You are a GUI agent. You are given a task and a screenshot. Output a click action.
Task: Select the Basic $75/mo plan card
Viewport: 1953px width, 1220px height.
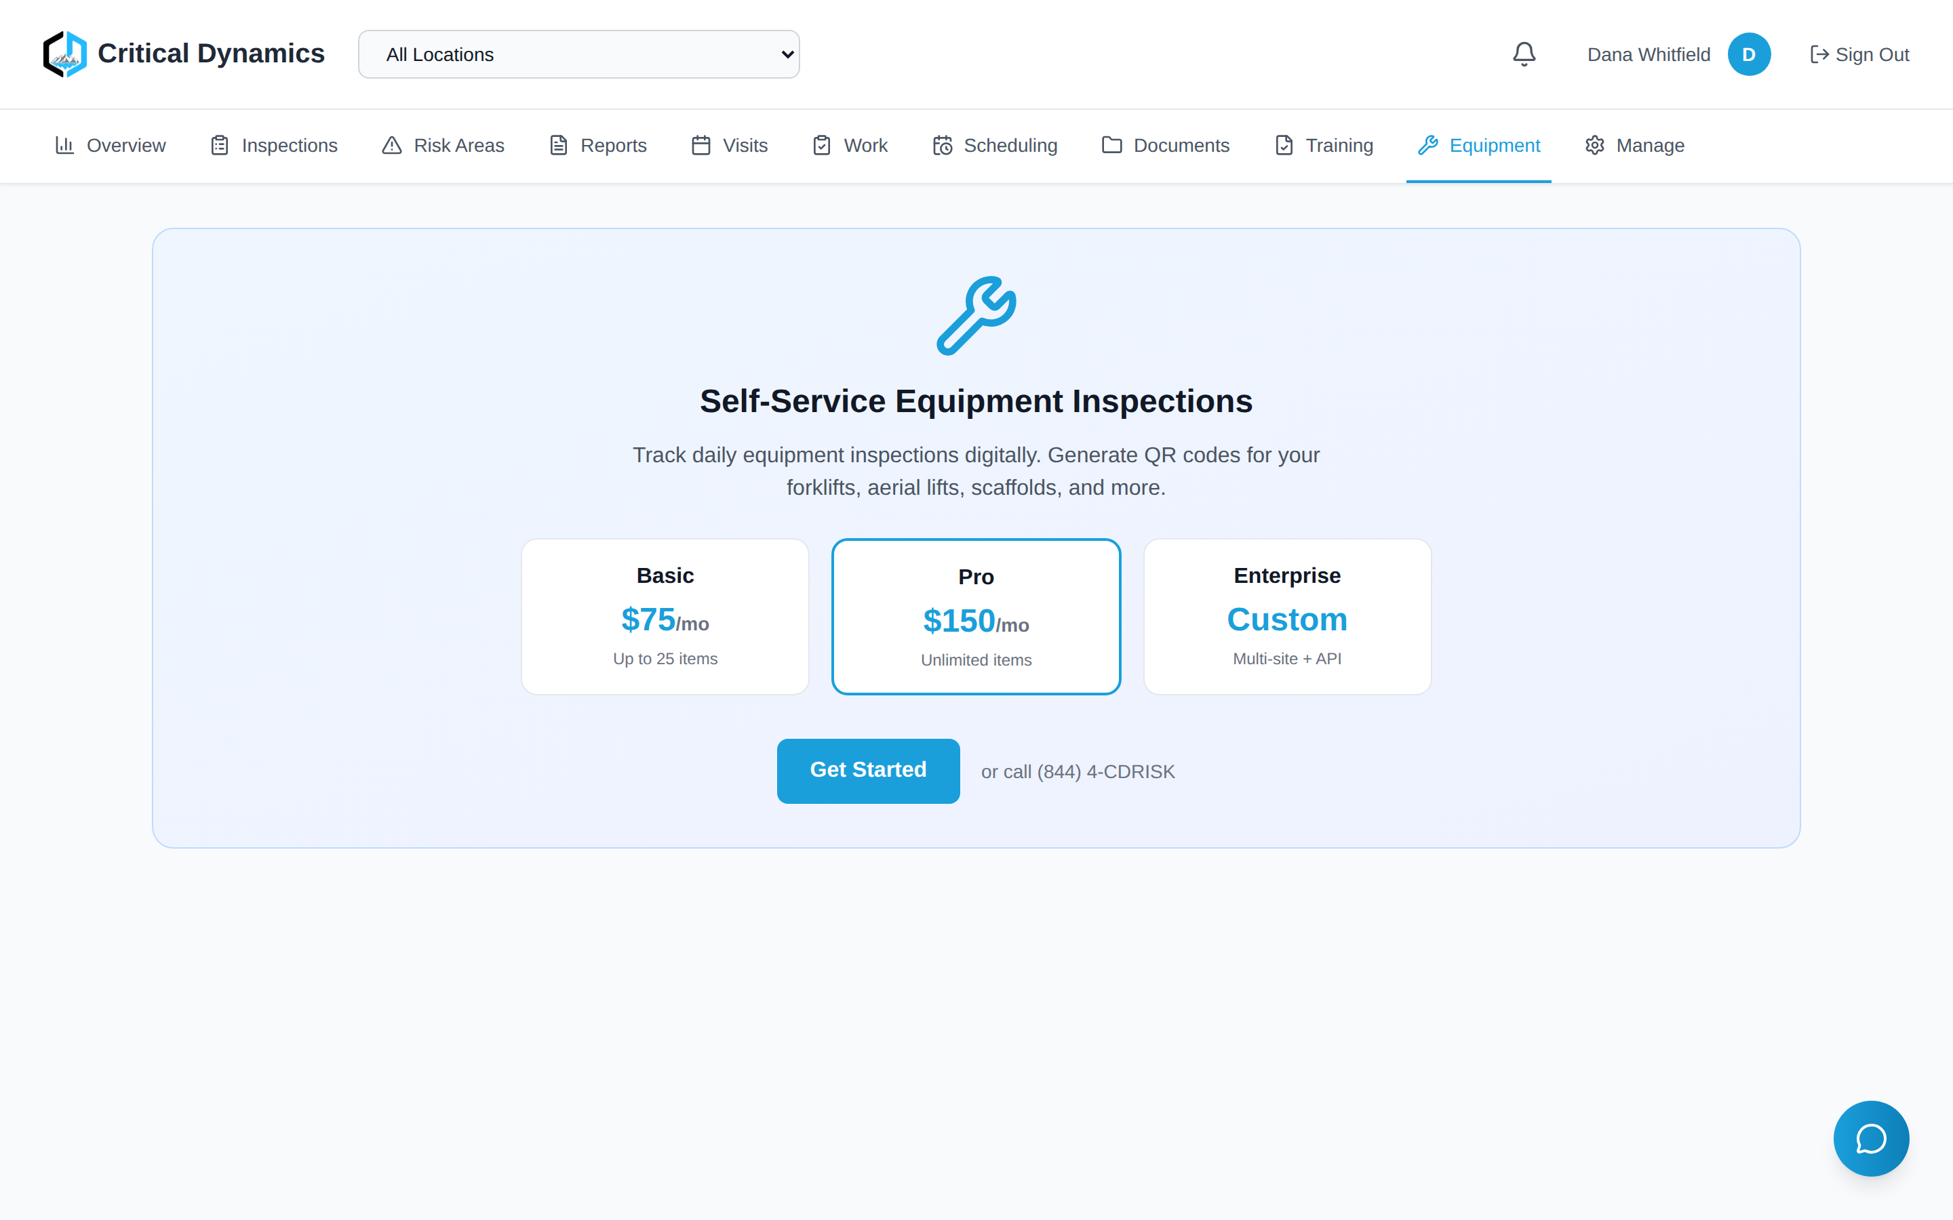665,617
